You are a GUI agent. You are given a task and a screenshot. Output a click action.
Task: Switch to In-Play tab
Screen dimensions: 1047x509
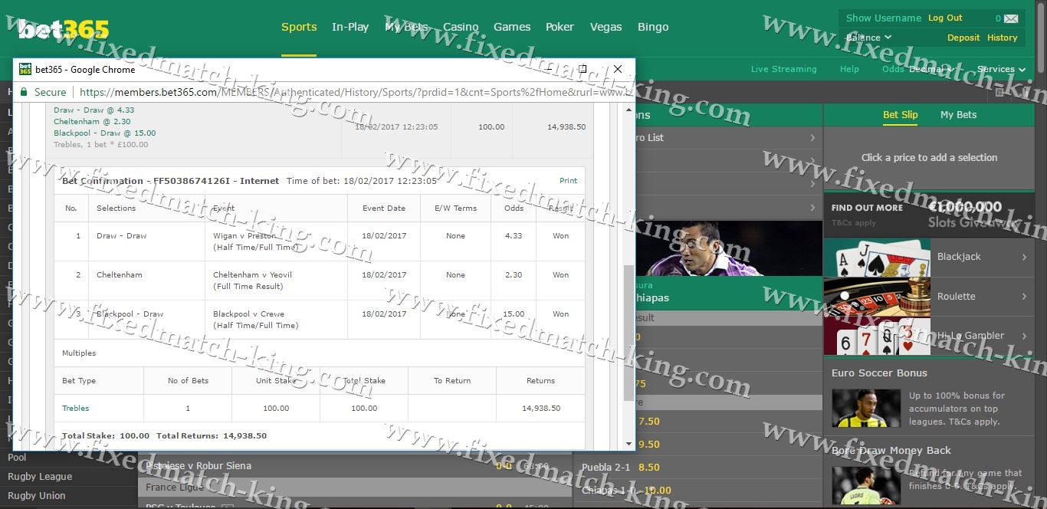coord(350,27)
